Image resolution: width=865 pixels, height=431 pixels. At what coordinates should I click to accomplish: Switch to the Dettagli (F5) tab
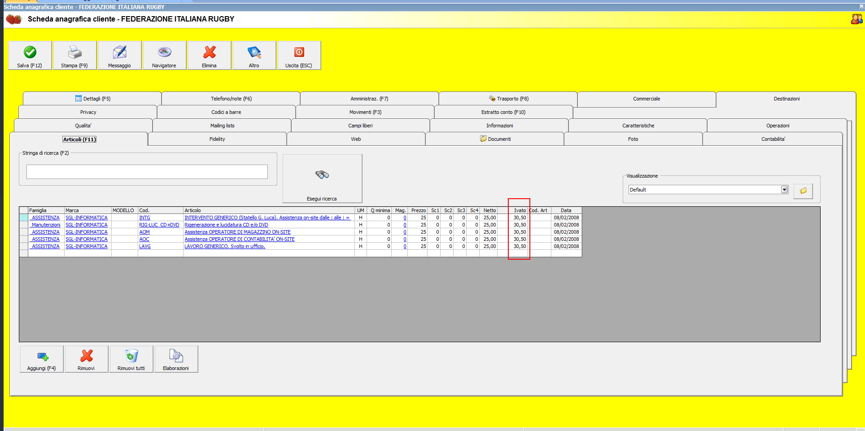point(92,99)
